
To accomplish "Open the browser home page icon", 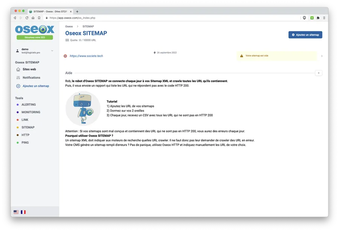I will pos(33,18).
